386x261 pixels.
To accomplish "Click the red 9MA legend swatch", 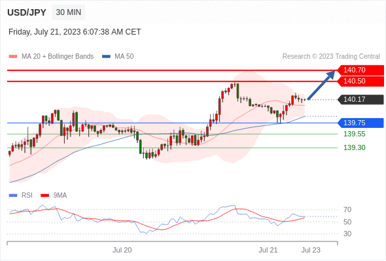I will (44, 196).
